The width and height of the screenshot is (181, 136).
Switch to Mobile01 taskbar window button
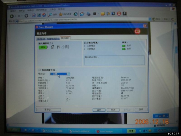pyautogui.click(x=81, y=131)
